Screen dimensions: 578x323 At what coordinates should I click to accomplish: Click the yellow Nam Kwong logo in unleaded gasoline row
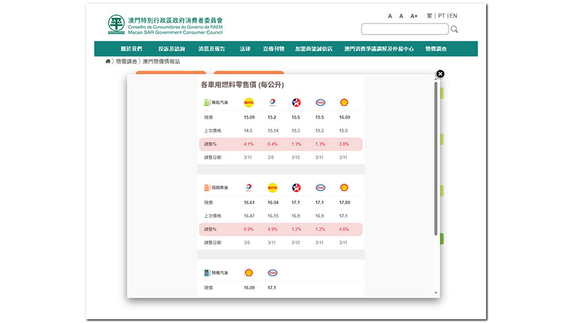coord(248,102)
